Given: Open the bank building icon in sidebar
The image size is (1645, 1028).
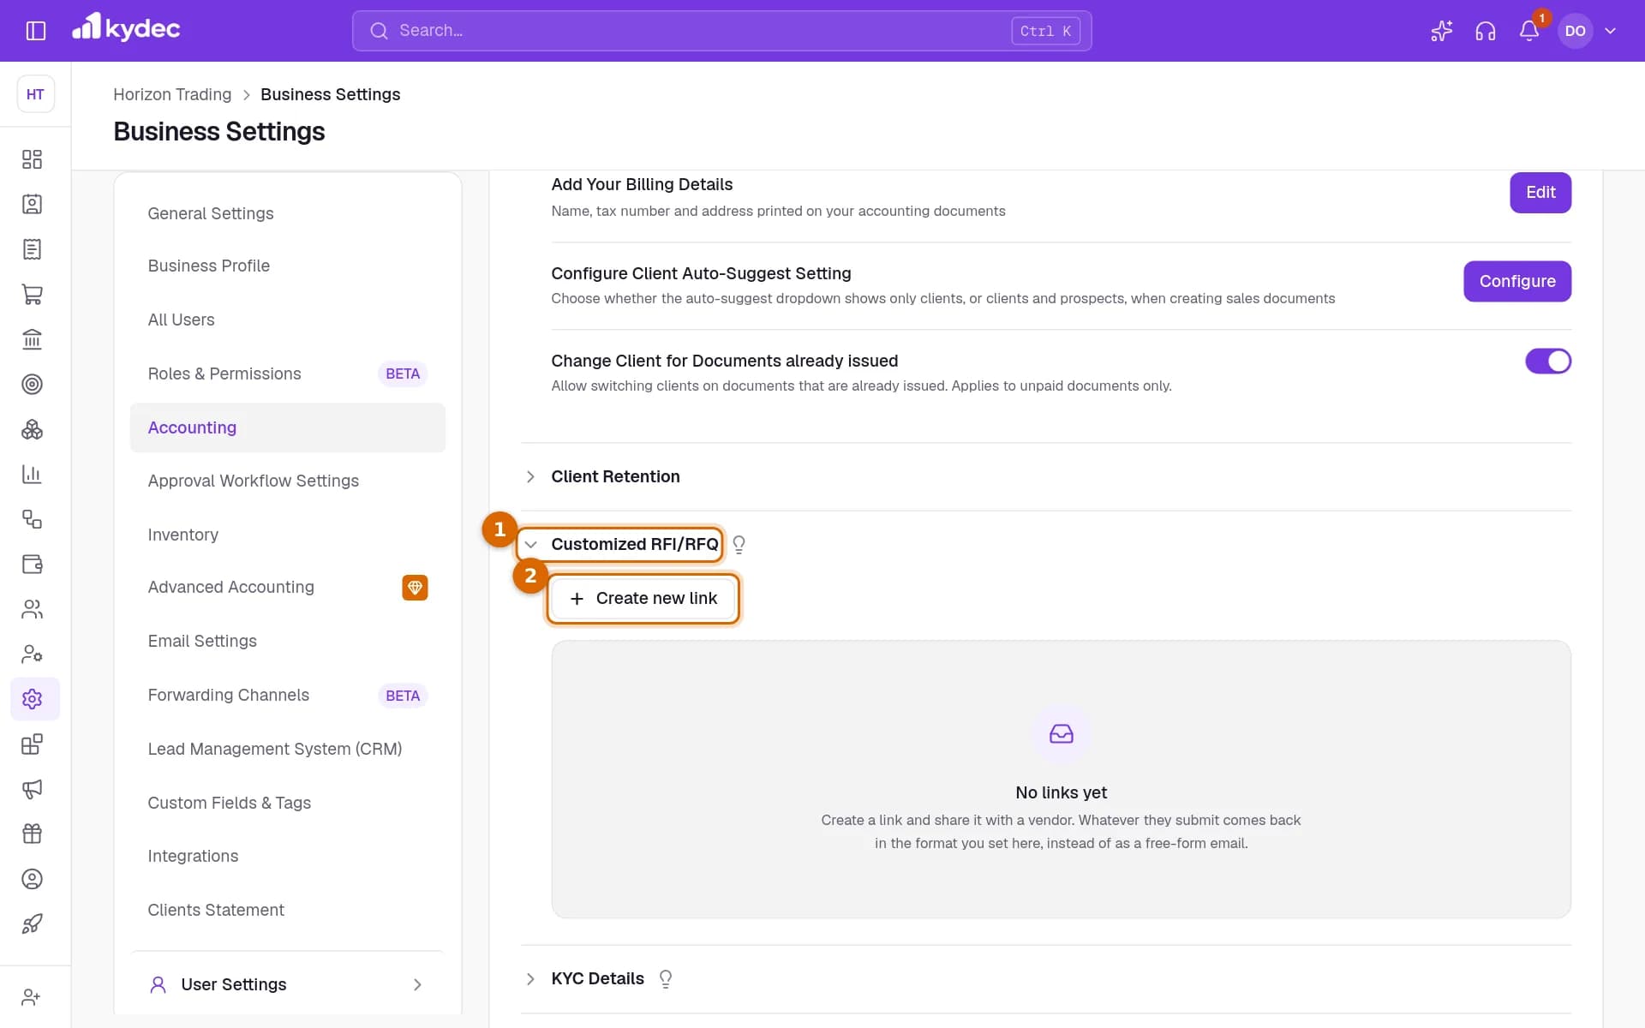Looking at the screenshot, I should coord(32,339).
